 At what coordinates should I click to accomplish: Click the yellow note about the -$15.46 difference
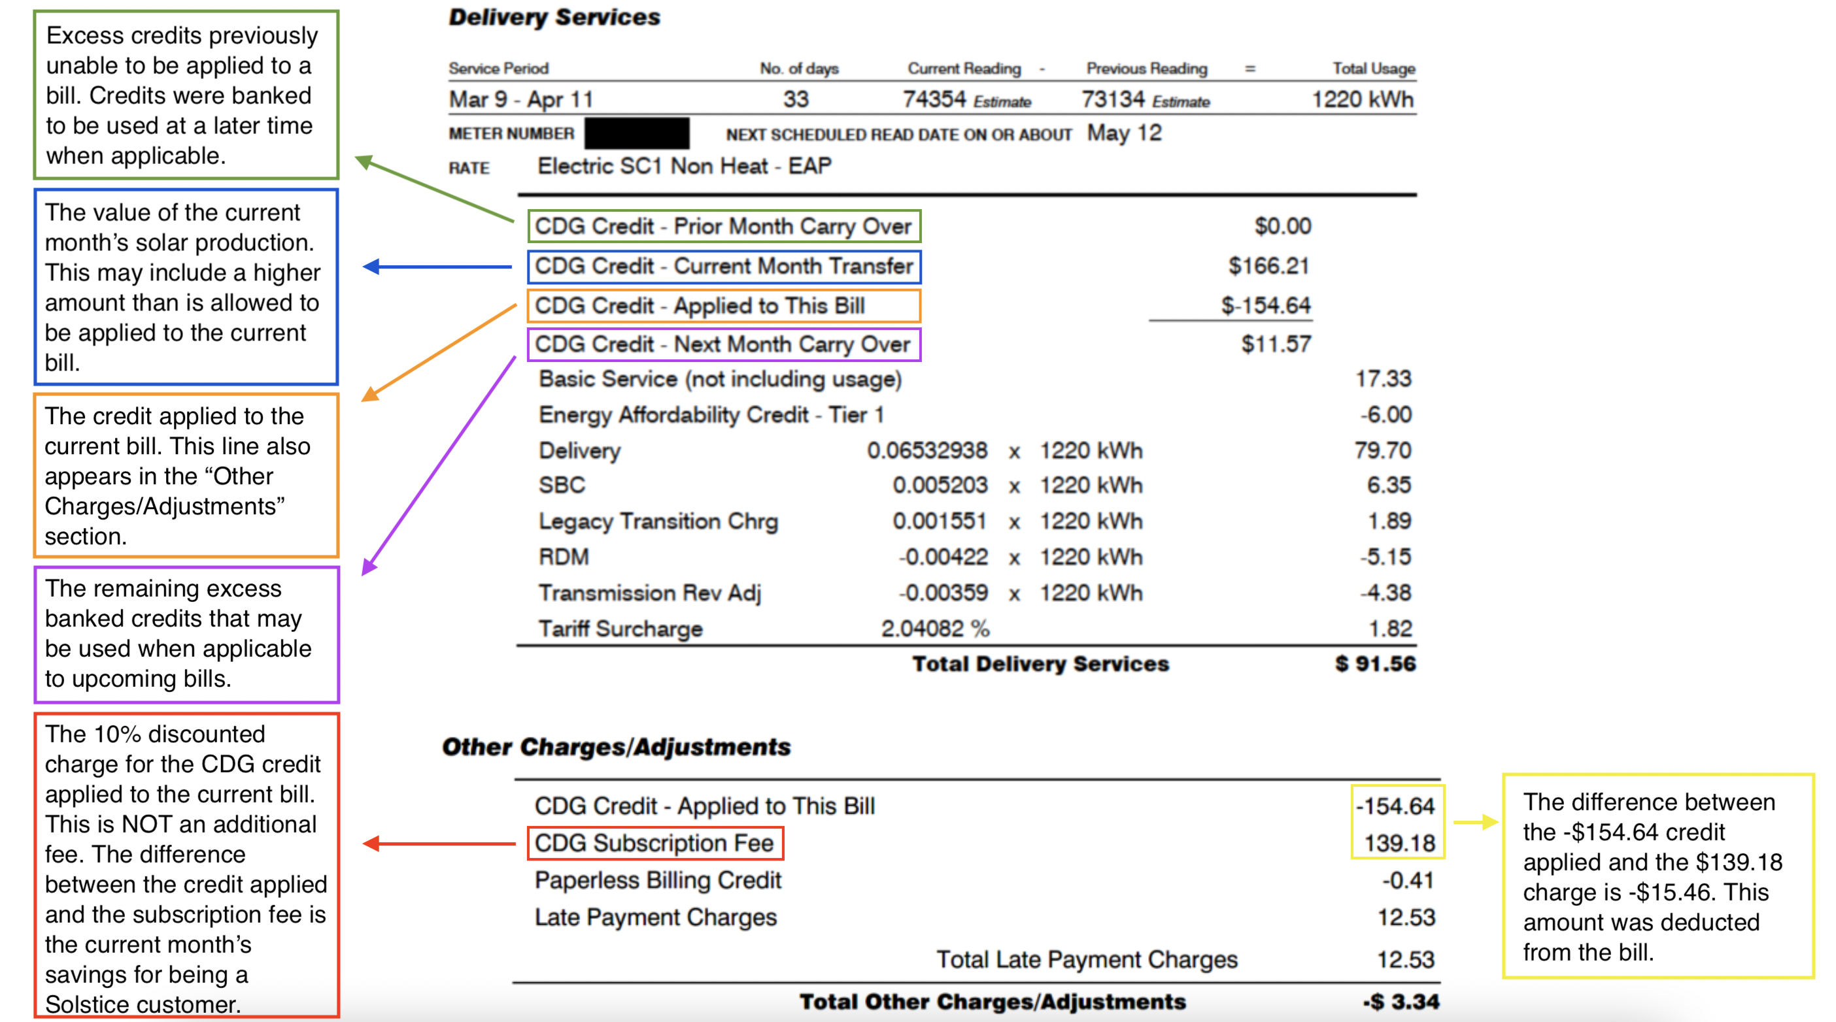tap(1657, 876)
